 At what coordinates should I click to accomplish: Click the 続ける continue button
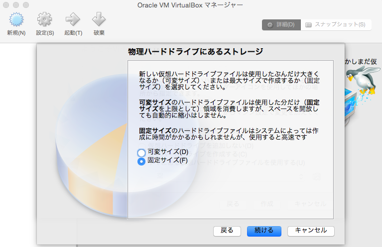tap(264, 231)
